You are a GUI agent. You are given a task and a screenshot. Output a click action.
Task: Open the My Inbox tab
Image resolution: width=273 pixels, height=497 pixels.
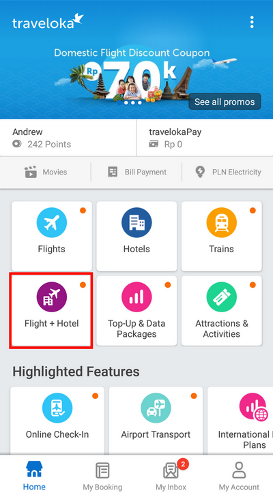coord(171,476)
